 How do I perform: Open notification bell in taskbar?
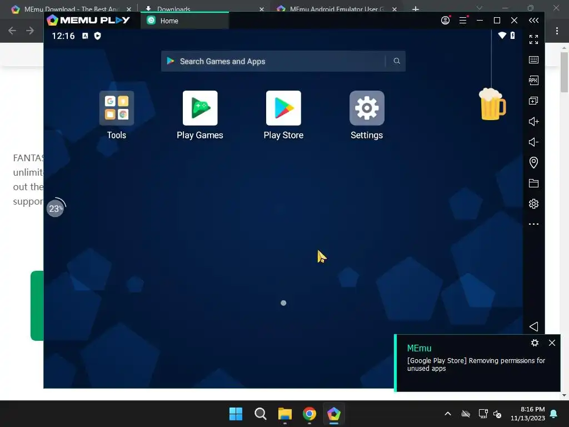[x=554, y=414]
